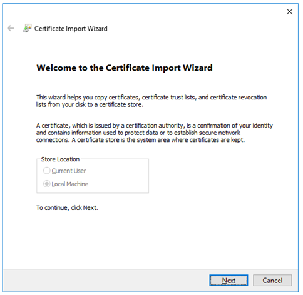Image resolution: width=303 pixels, height=295 pixels.
Task: Click the blank white area below the continue text
Action: 150,239
